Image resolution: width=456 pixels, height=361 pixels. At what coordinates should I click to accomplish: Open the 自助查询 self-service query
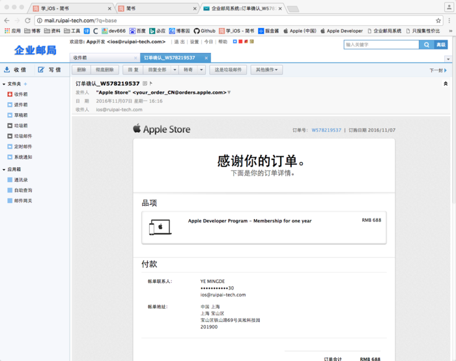(20, 190)
